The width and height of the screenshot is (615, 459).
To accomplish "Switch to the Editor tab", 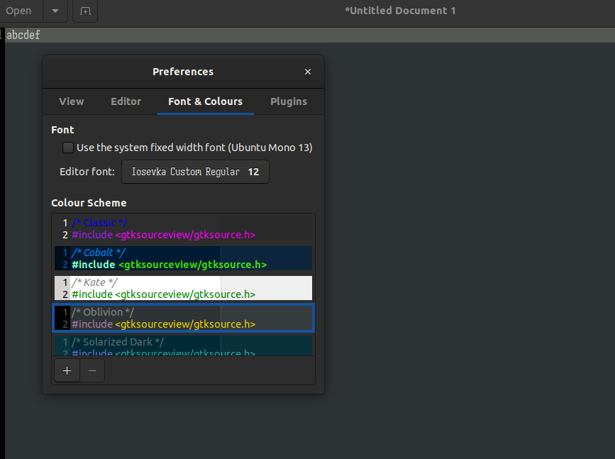I will pos(126,101).
